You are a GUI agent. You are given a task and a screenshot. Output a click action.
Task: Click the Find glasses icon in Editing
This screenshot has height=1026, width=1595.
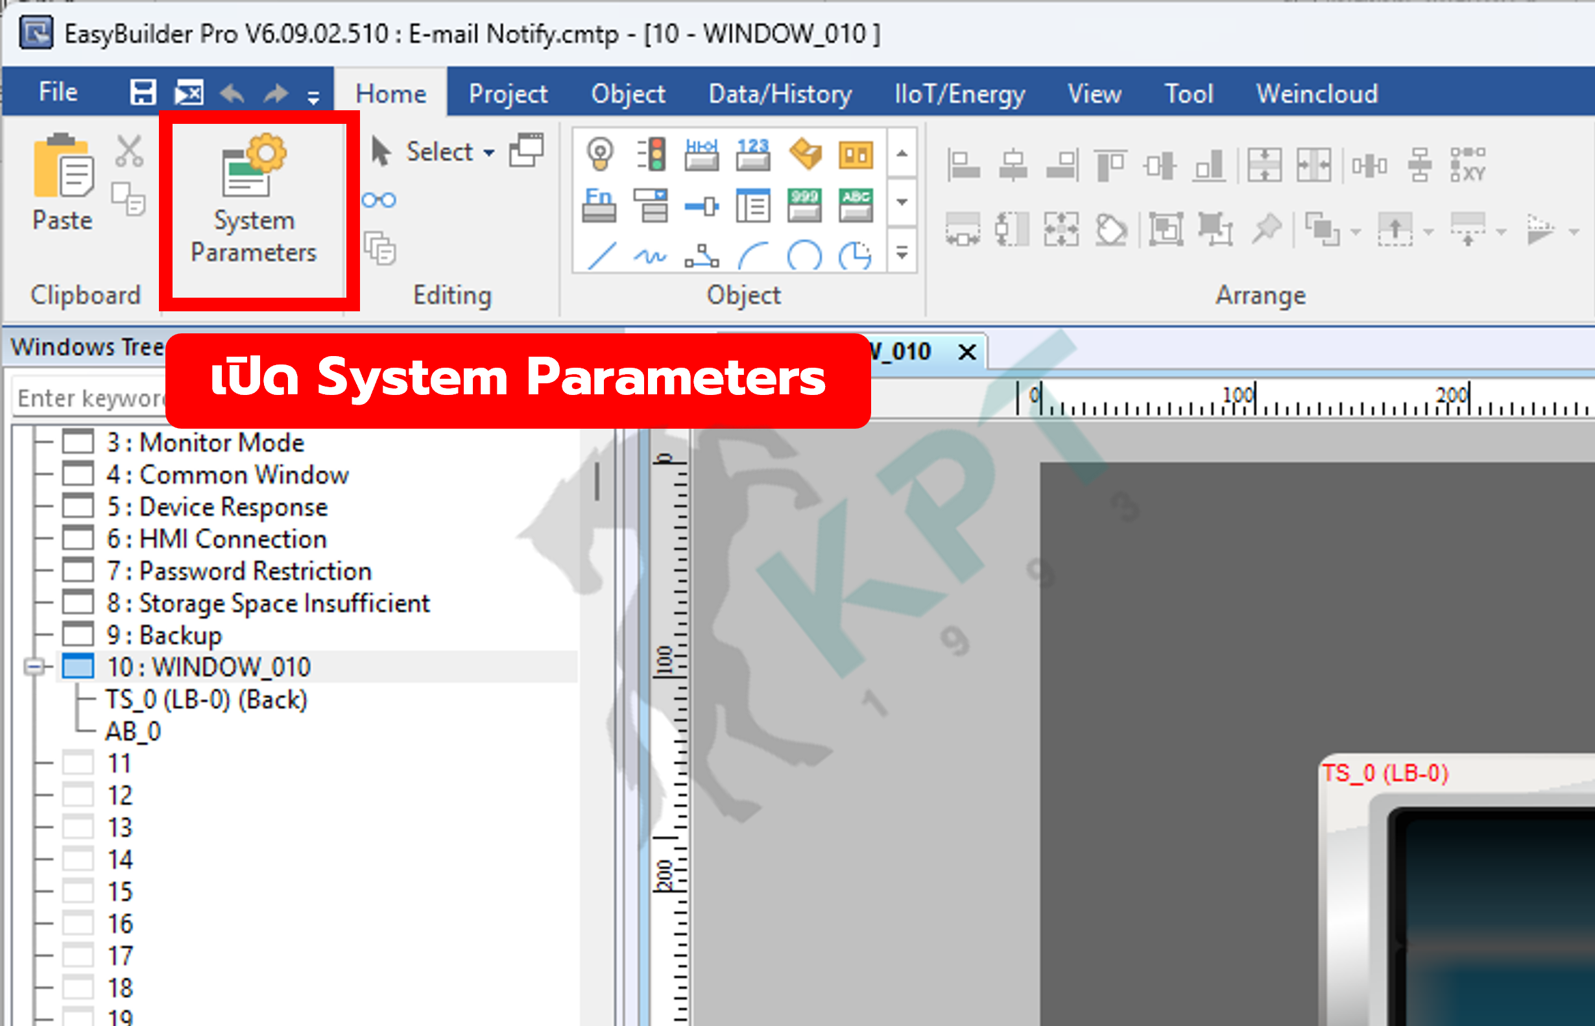point(379,200)
